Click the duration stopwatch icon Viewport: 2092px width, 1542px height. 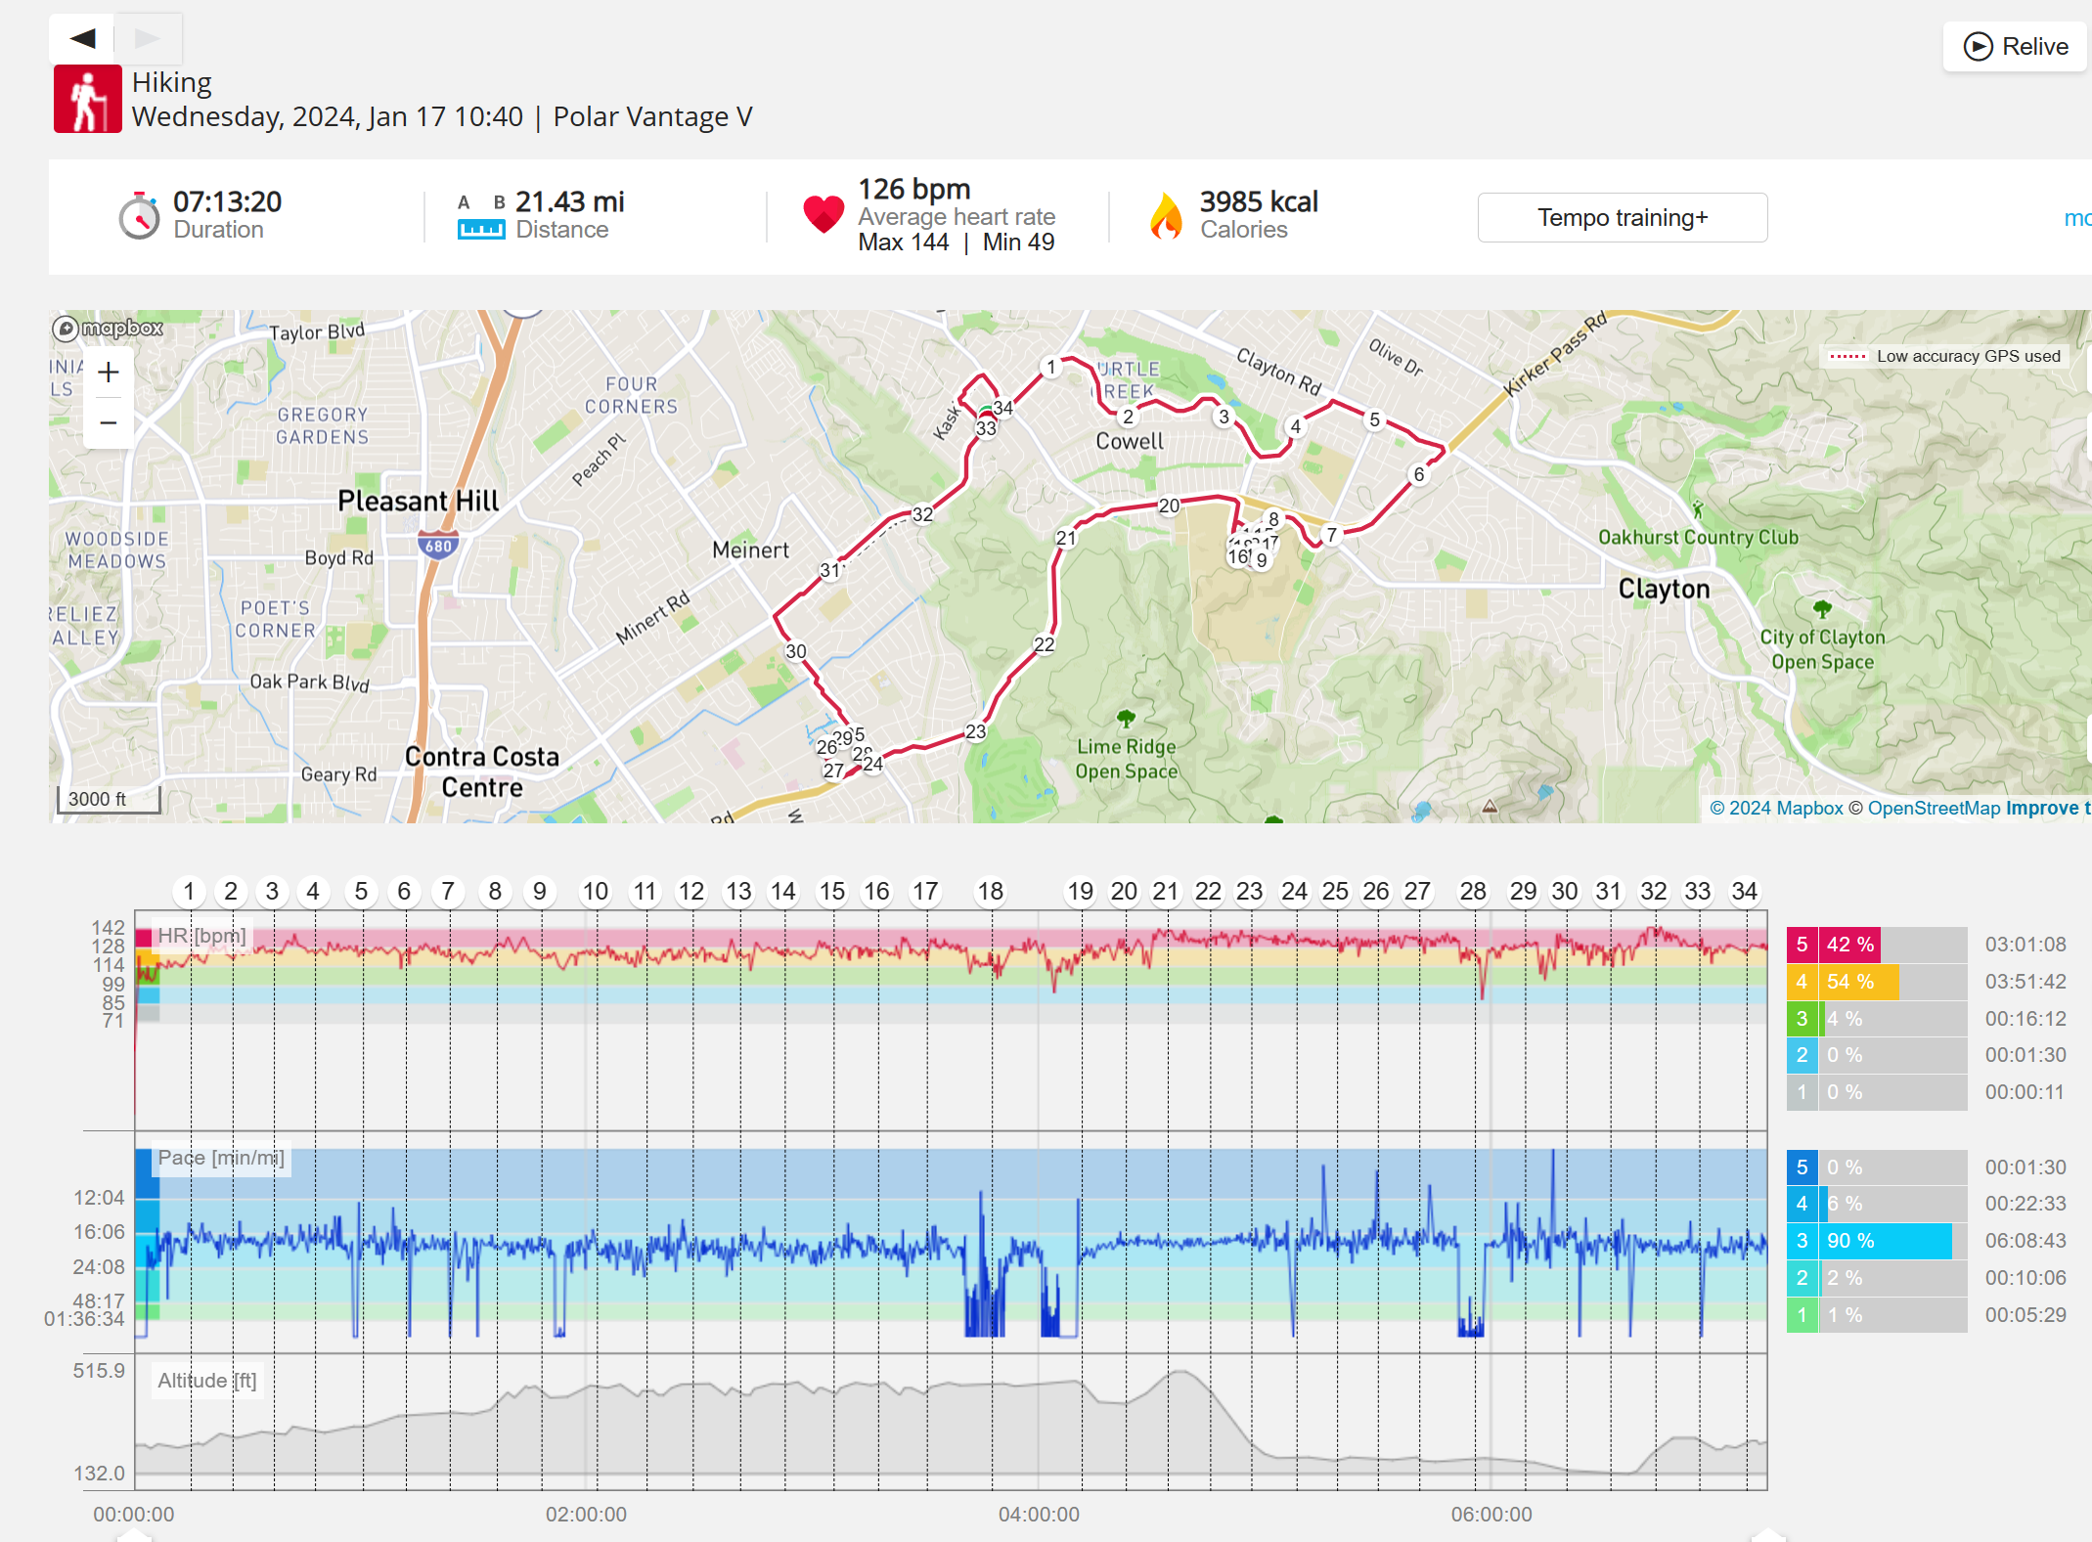(x=140, y=215)
